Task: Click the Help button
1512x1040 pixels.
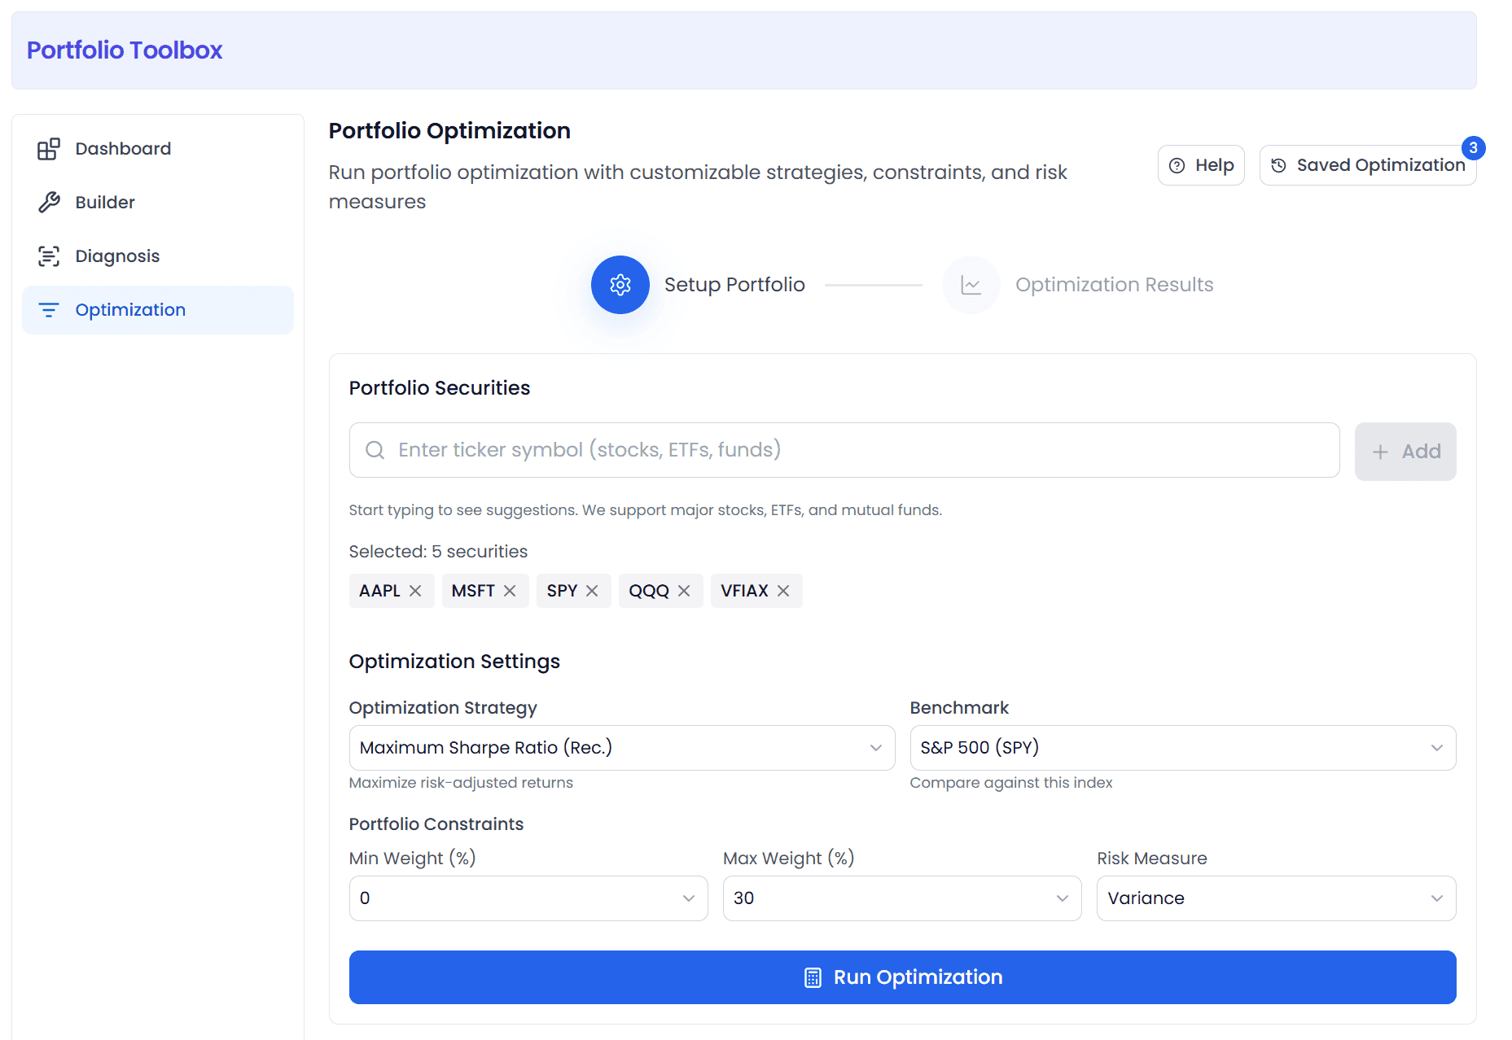Action: pyautogui.click(x=1201, y=165)
